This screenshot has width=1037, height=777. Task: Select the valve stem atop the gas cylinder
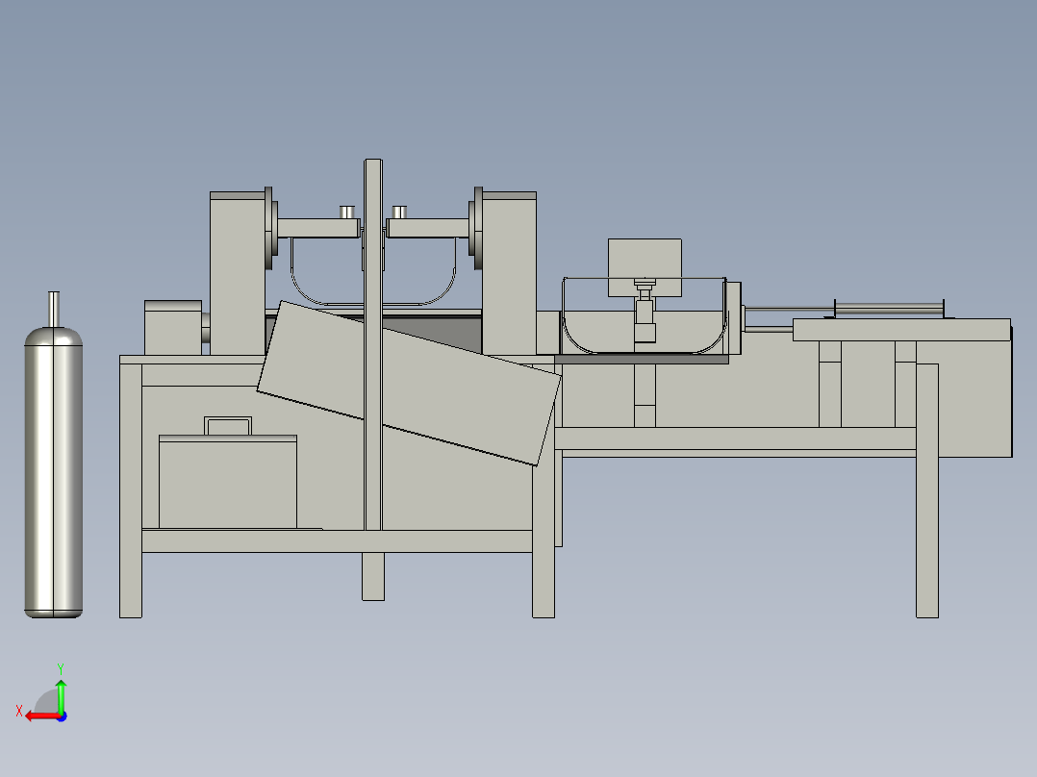(x=54, y=310)
